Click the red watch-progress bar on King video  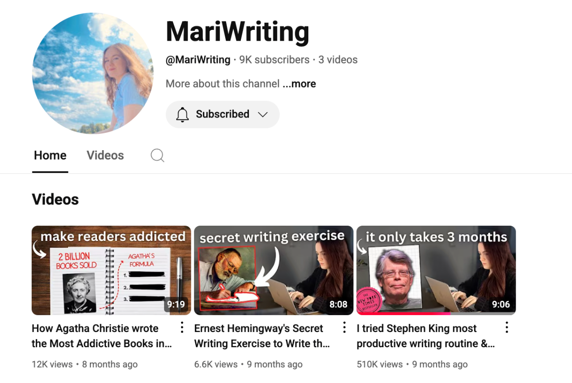tap(403, 314)
